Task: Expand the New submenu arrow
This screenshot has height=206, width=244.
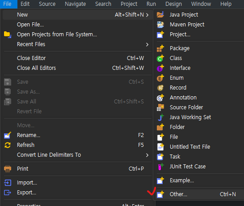Action: tap(147, 15)
